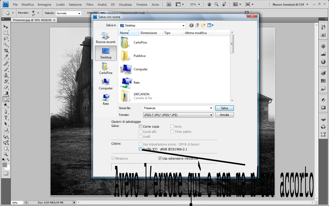Open Nuove funzioni di CS4 workspace menu
Viewport: 329px width, 206px height.
coord(290,4)
